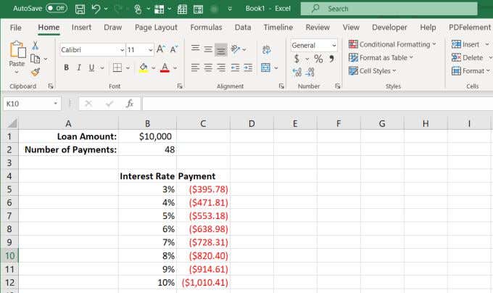Open the font size dropdown
Screen dimensions: 493x293
[150, 49]
